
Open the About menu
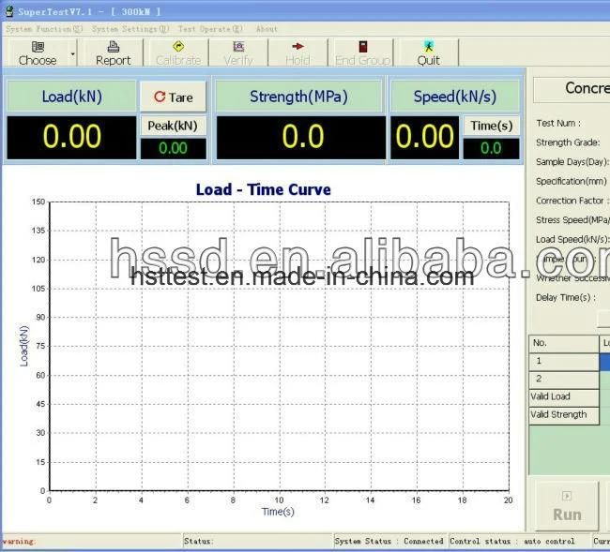[x=267, y=29]
